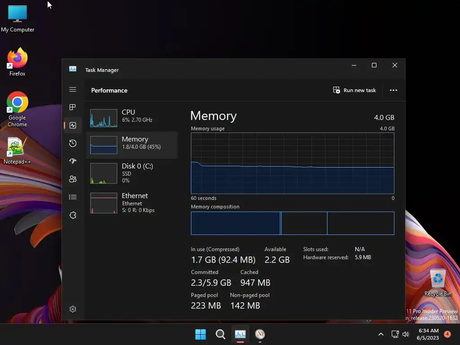This screenshot has height=345, width=460.
Task: Click the Available 2.2 GB value
Action: point(277,260)
